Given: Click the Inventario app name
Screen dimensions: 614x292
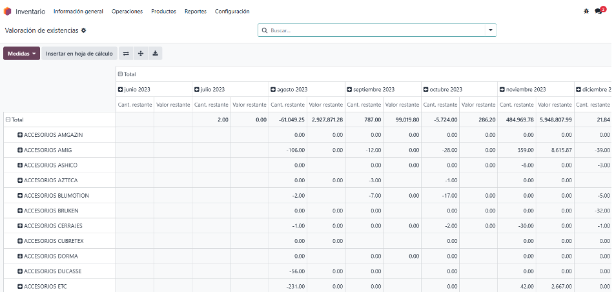Looking at the screenshot, I should [x=30, y=12].
